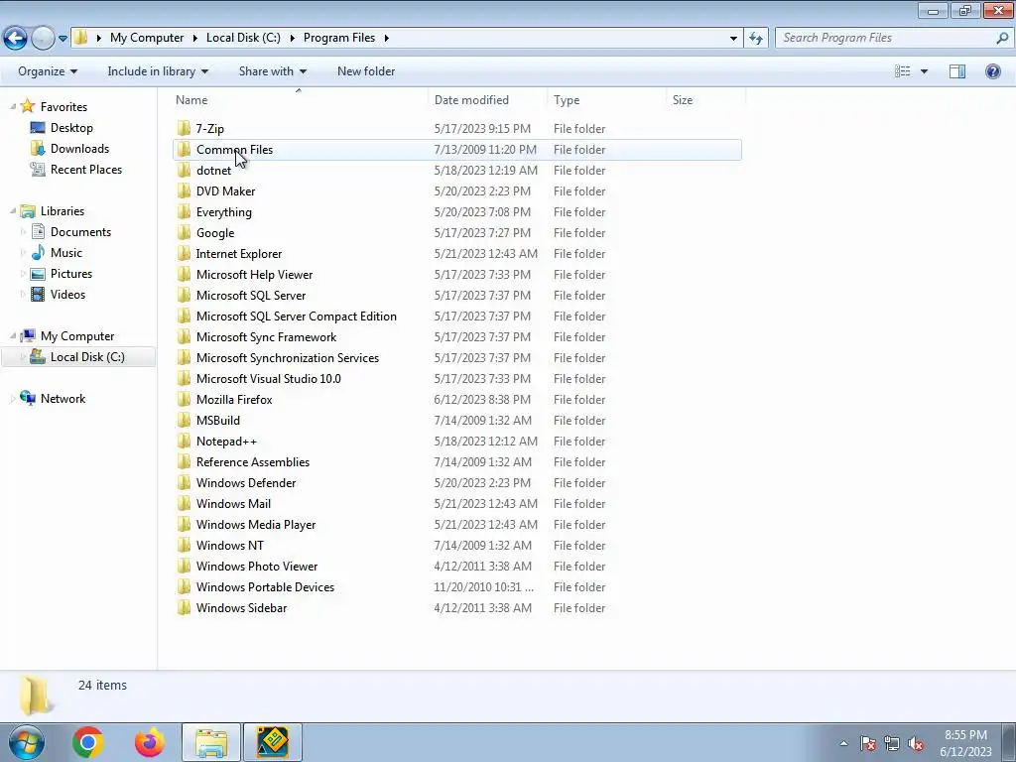Image resolution: width=1016 pixels, height=762 pixels.
Task: Click the refresh button beside address bar
Action: click(x=756, y=39)
